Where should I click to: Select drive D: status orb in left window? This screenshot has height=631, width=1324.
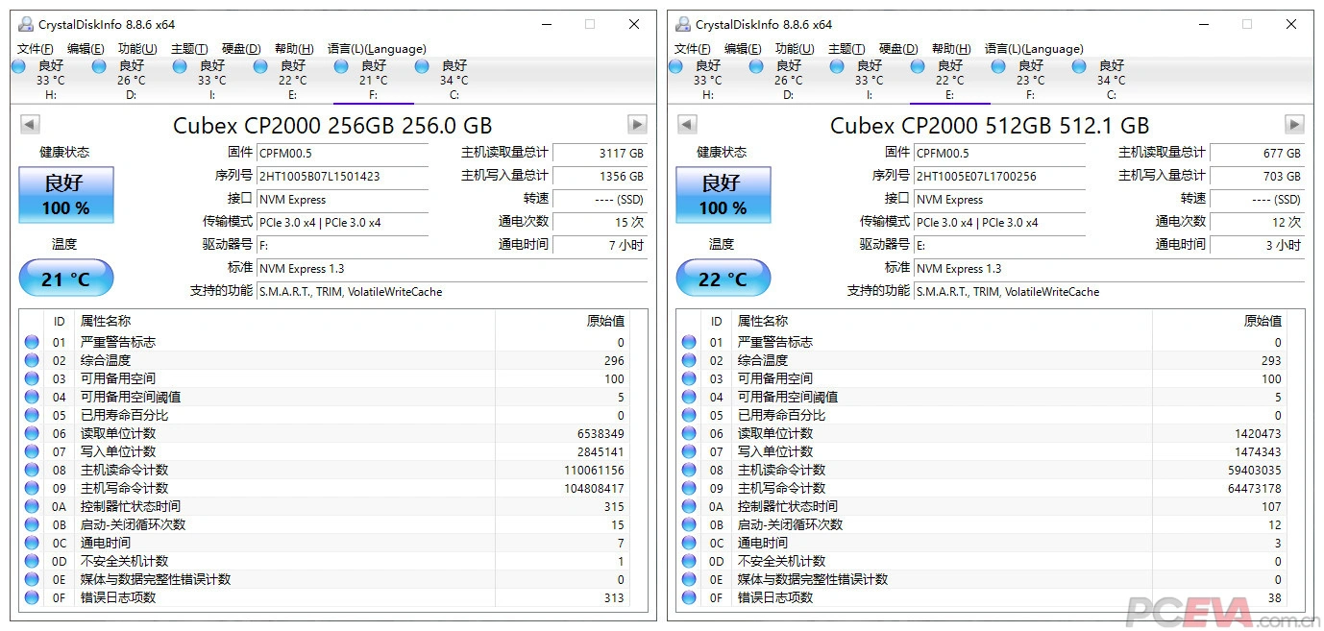tap(99, 66)
